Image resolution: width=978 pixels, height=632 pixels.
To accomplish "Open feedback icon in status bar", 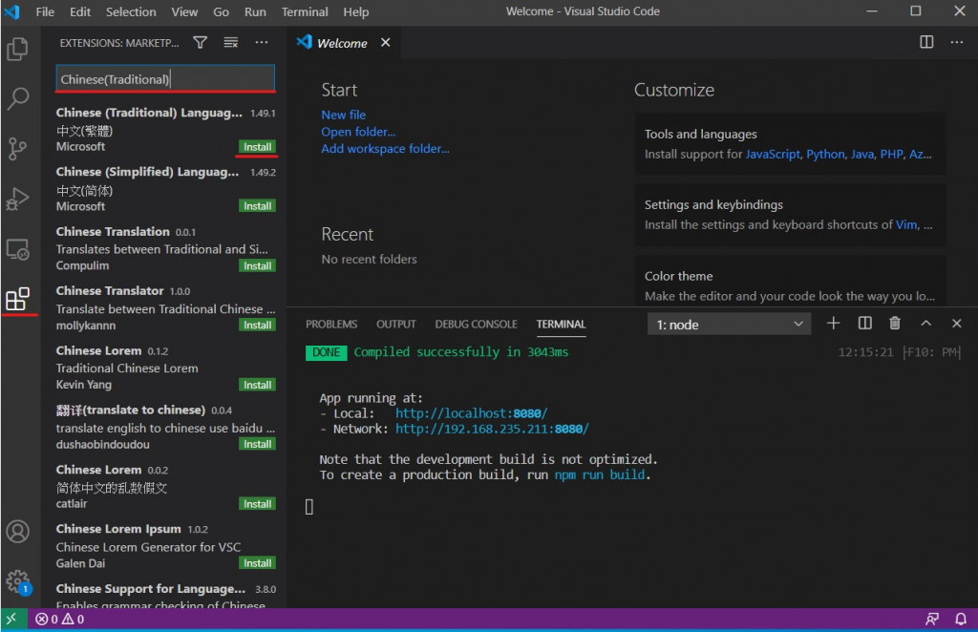I will 932,619.
